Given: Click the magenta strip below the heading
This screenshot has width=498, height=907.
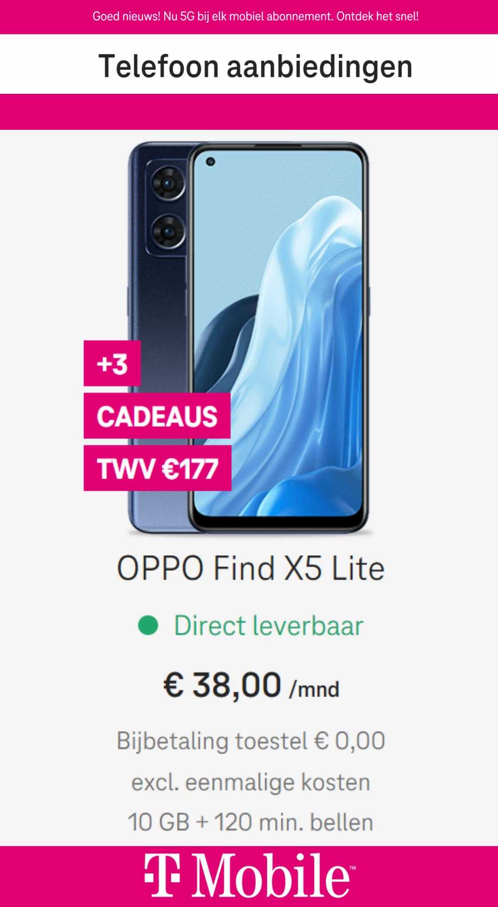Looking at the screenshot, I should coord(249,112).
